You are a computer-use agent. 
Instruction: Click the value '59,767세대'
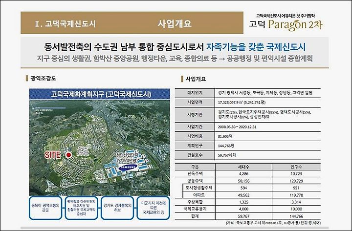[x=227, y=155]
